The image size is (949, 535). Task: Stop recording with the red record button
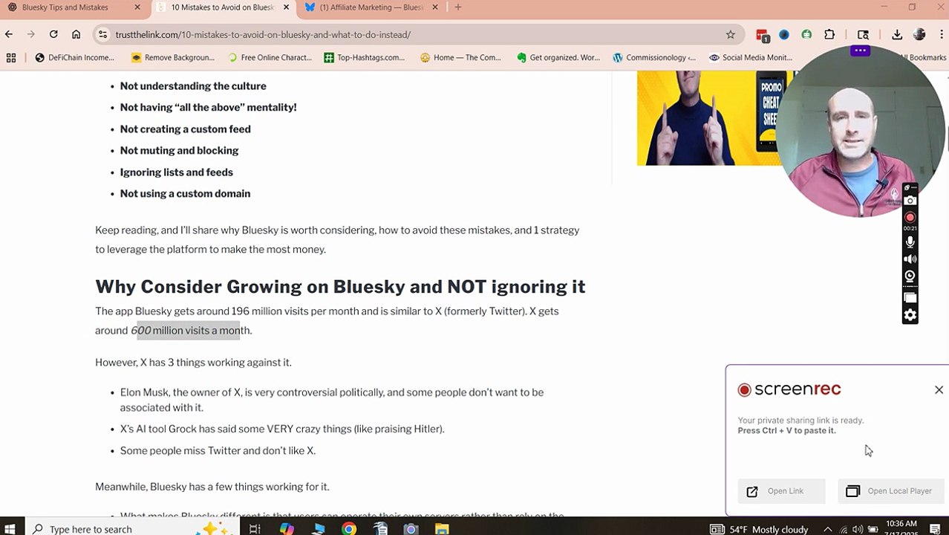pos(910,218)
